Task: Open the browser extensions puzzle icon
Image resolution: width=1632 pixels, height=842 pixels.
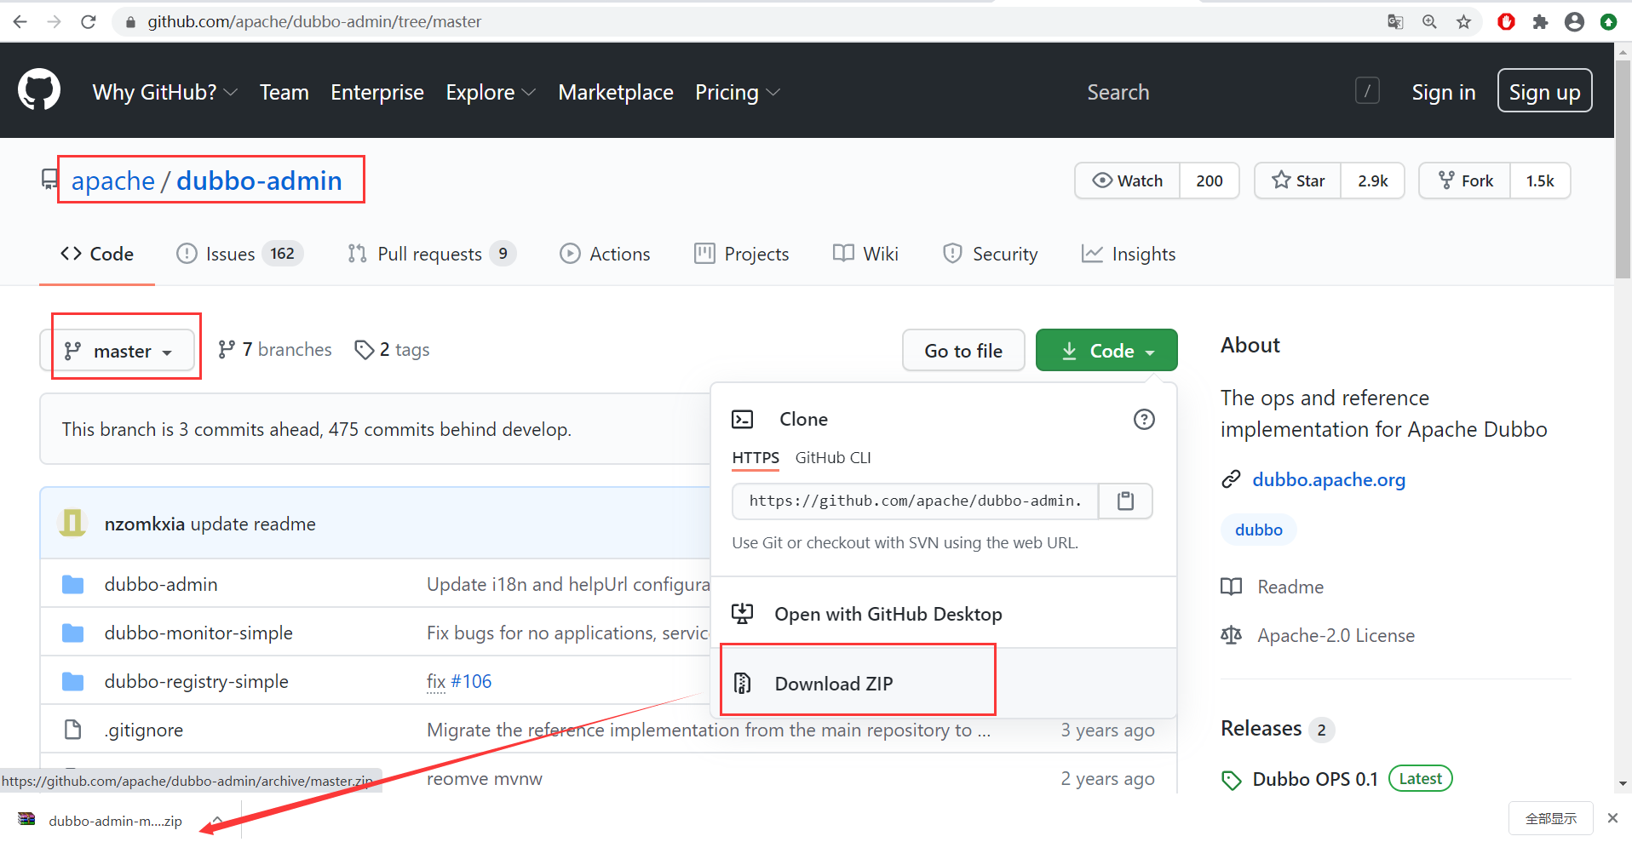Action: (x=1540, y=22)
